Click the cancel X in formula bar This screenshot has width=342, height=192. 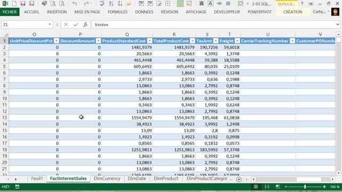click(x=66, y=25)
